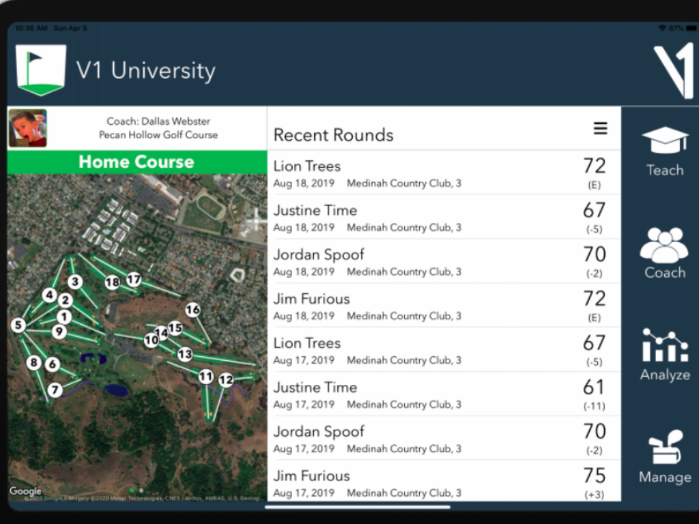
Task: Select hole 18 marker on the course map
Action: pos(113,282)
